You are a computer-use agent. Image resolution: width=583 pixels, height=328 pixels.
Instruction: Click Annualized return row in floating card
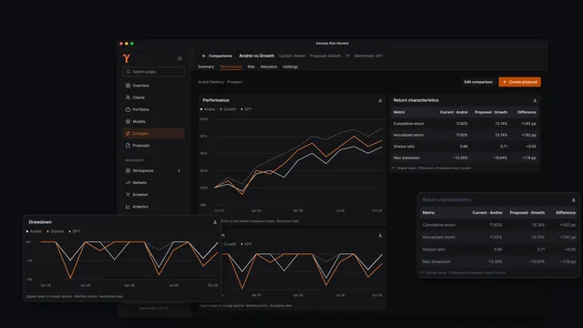(x=498, y=237)
